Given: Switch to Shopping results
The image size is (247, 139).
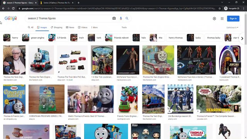Looking at the screenshot, I should point(57,27).
